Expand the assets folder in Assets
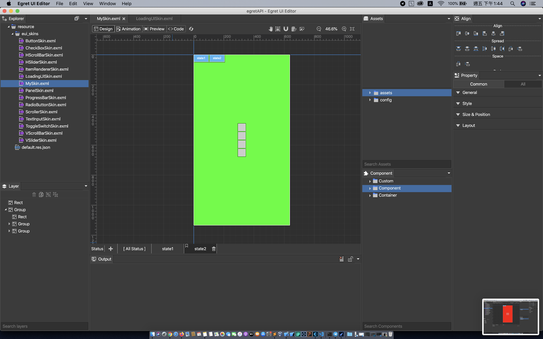This screenshot has width=543, height=339. [x=370, y=93]
